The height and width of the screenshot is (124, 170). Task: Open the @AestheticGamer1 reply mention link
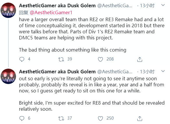[51, 13]
